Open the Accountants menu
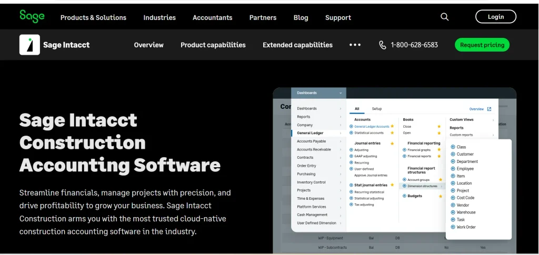This screenshot has width=539, height=255. (213, 17)
